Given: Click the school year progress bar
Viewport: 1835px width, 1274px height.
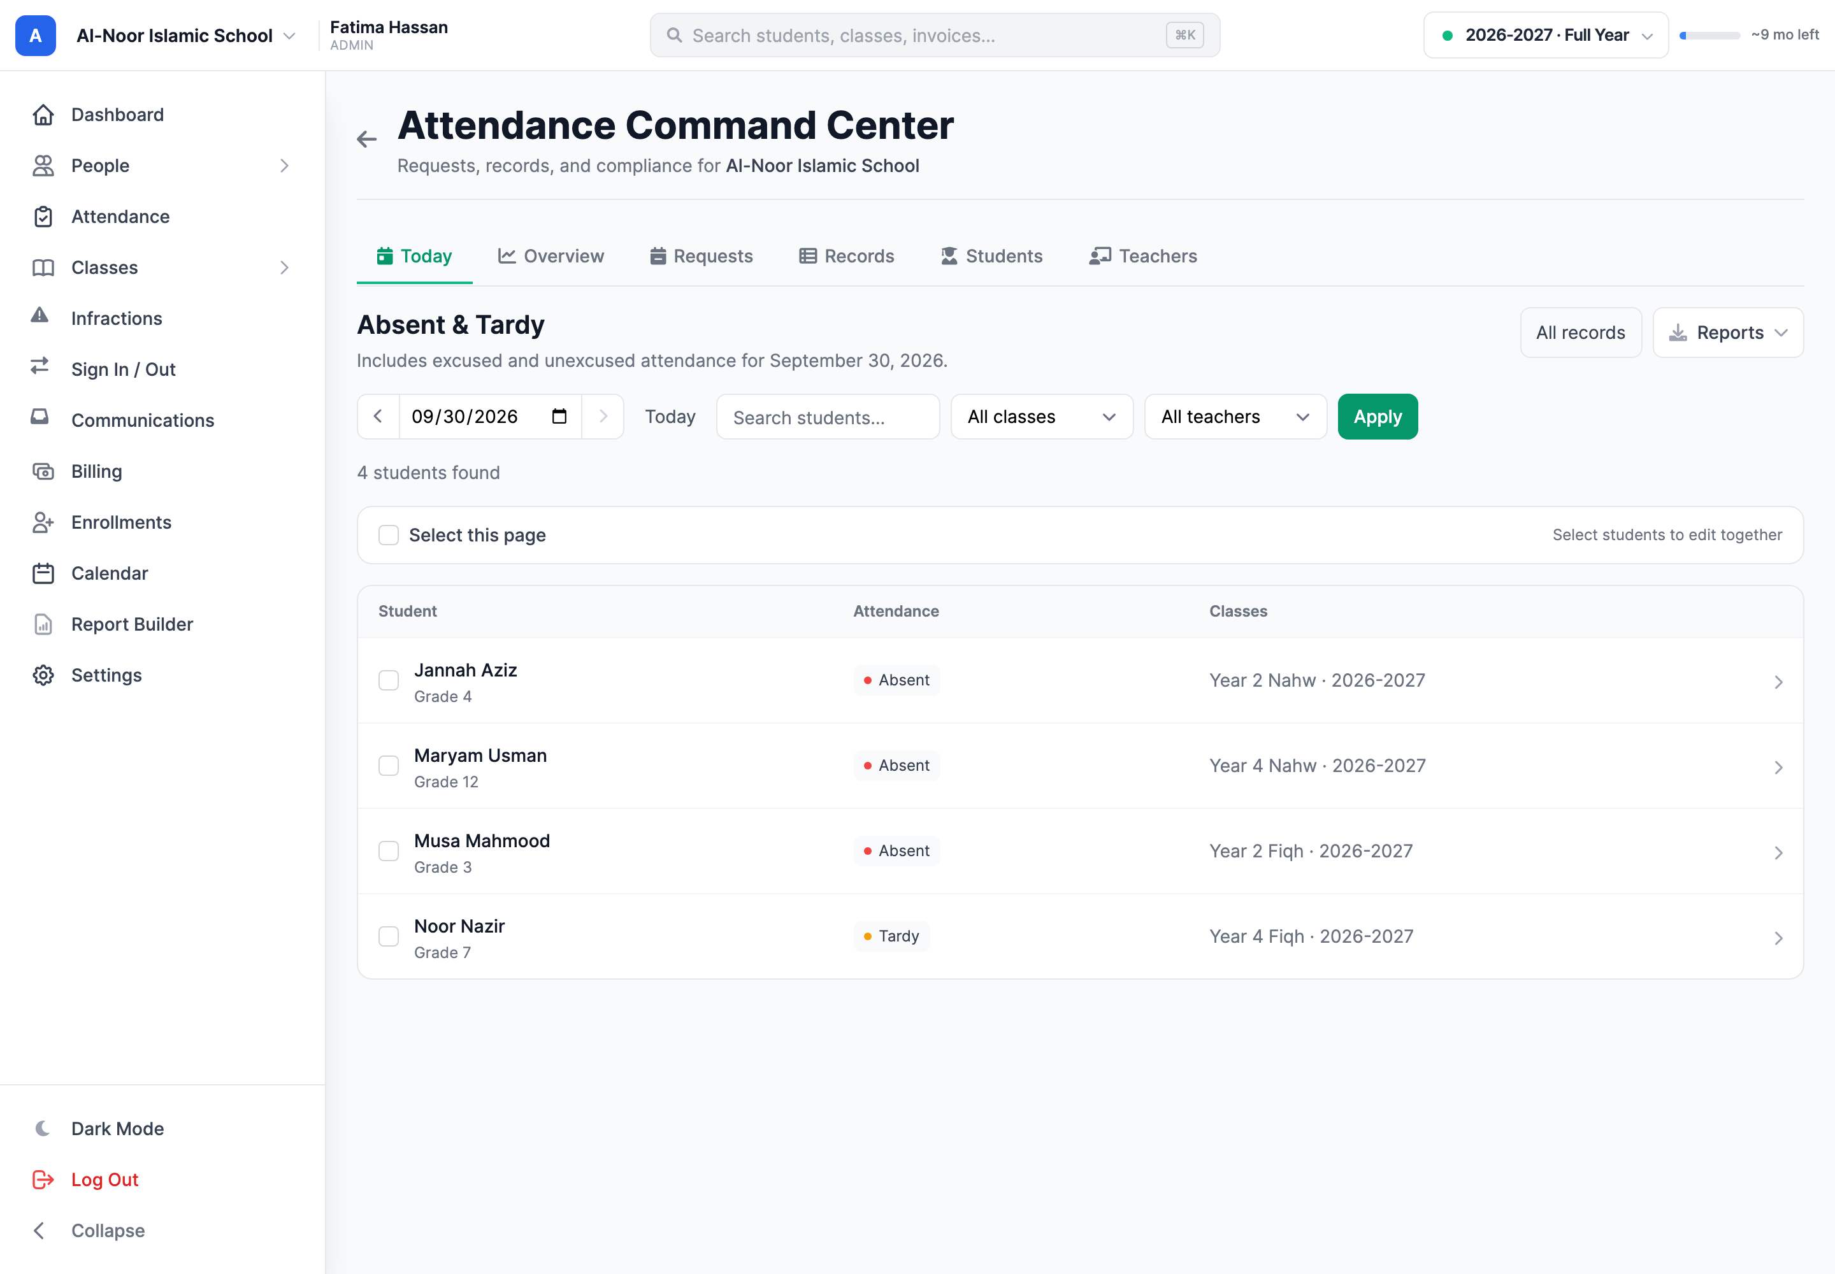Looking at the screenshot, I should (1709, 36).
